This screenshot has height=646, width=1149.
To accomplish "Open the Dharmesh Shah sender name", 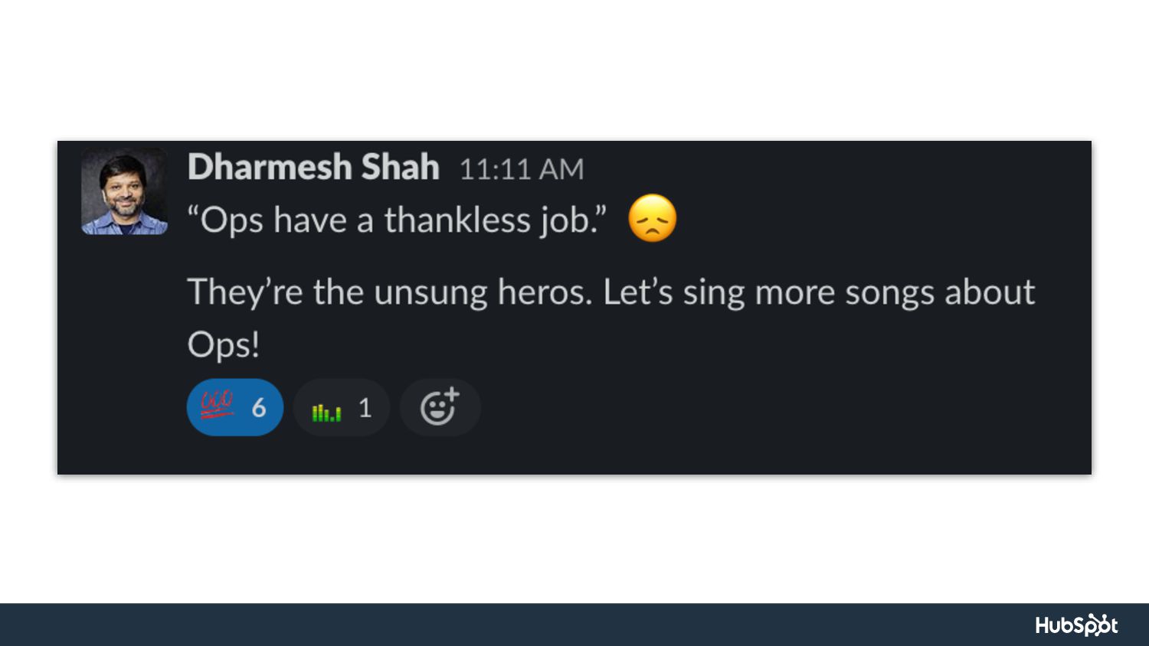I will tap(313, 167).
